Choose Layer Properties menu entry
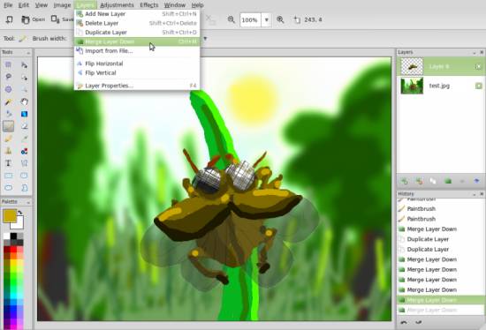Image resolution: width=486 pixels, height=330 pixels. (137, 86)
